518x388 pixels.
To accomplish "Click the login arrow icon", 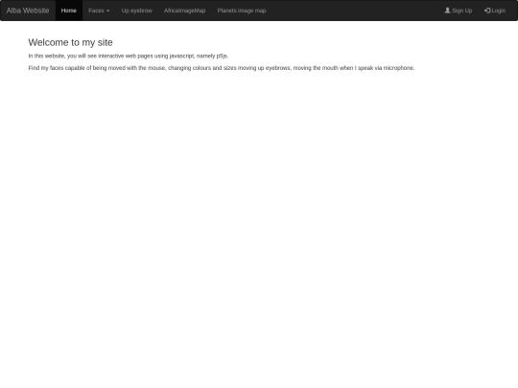I will click(487, 11).
